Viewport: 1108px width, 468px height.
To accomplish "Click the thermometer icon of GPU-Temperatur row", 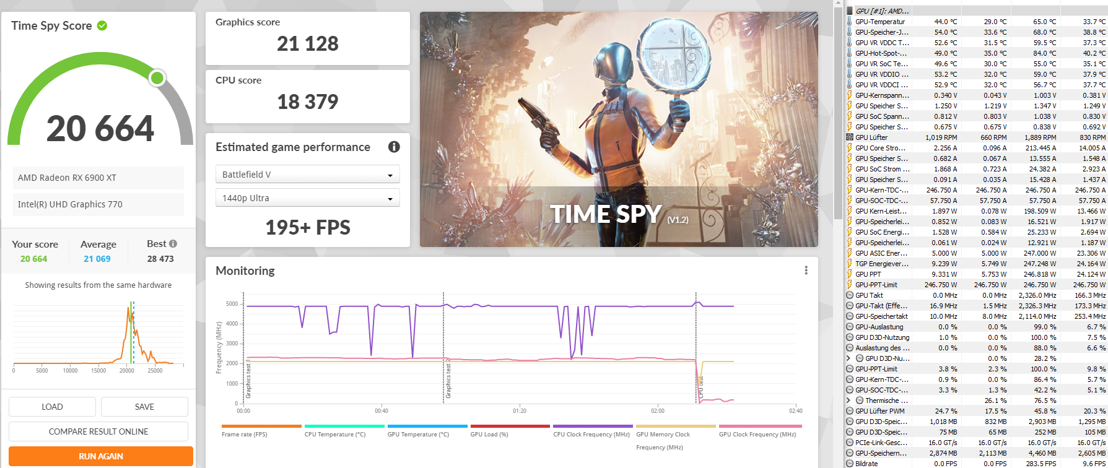I will coord(850,22).
